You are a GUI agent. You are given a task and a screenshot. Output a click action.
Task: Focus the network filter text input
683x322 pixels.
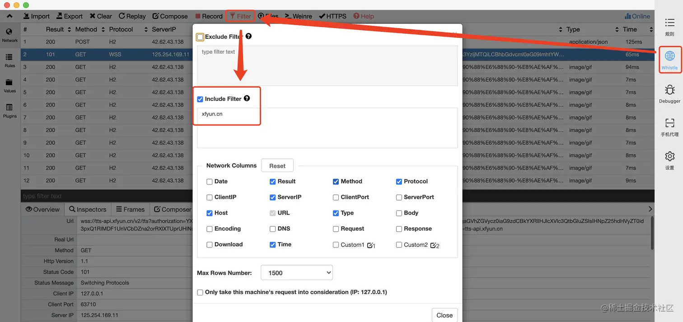tap(107, 196)
